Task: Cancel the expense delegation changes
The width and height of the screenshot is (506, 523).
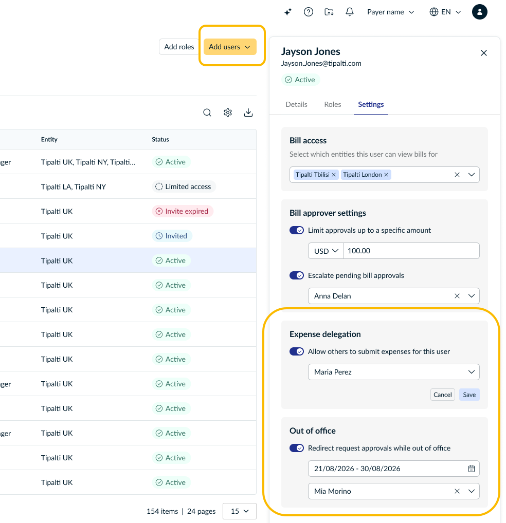Action: coord(443,395)
